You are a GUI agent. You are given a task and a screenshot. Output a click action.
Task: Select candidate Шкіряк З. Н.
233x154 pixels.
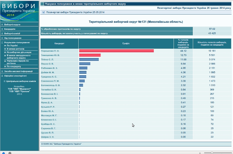pos(47,137)
